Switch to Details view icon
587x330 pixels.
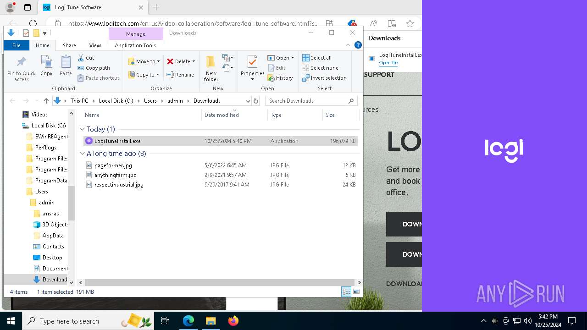pos(346,291)
